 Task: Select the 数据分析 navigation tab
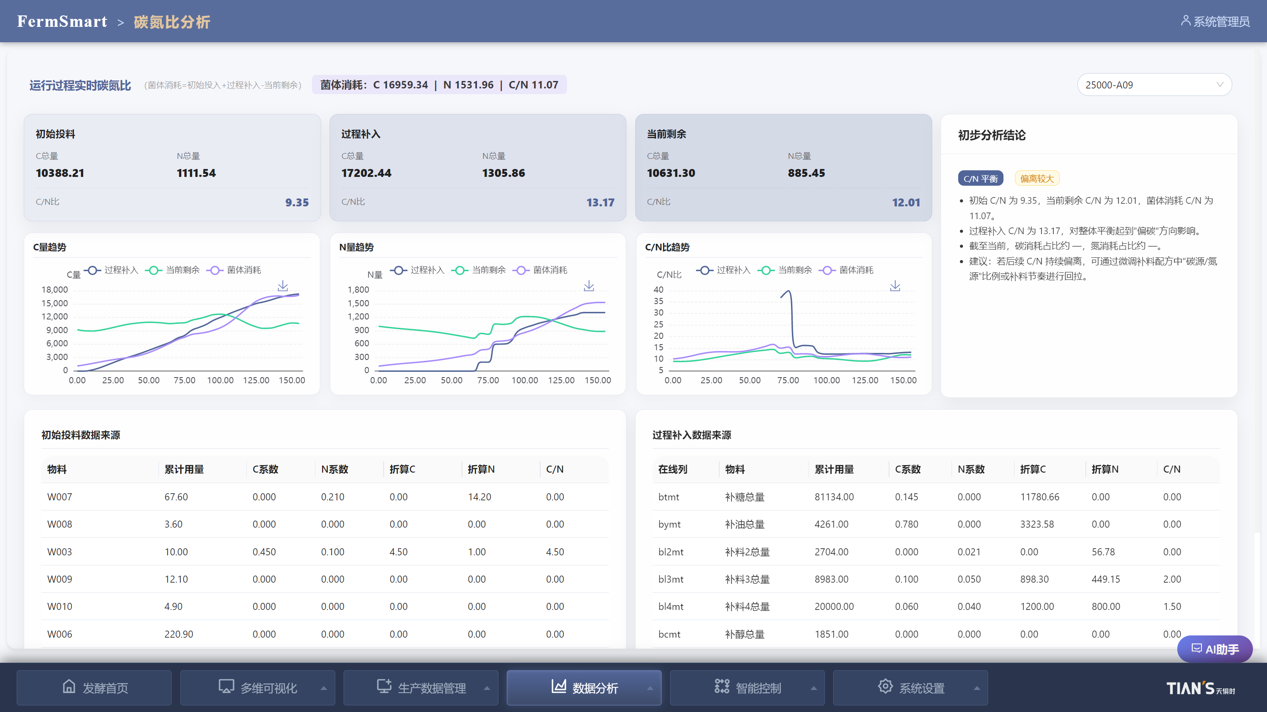(x=584, y=687)
